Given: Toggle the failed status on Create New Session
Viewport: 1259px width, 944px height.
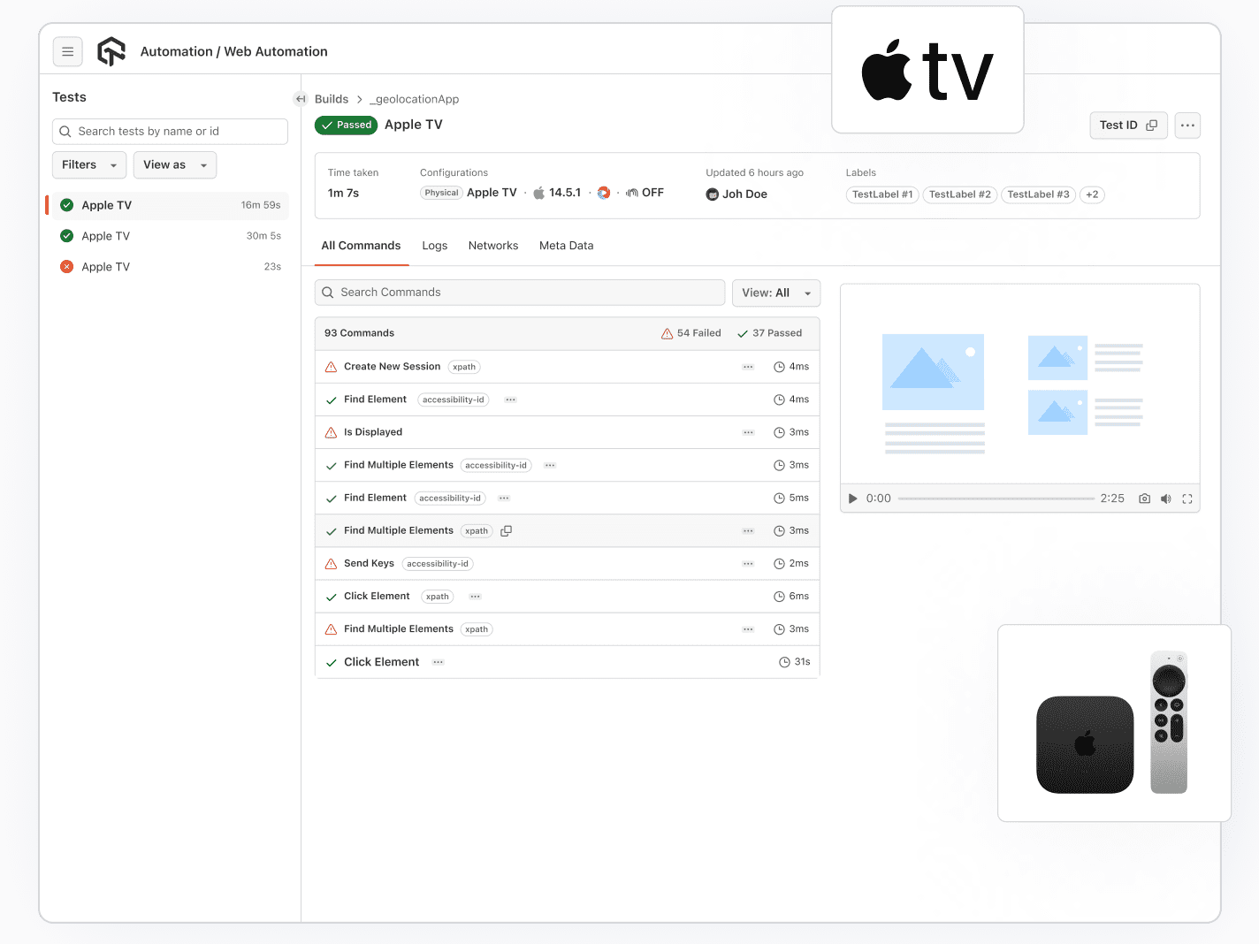Looking at the screenshot, I should pos(331,366).
